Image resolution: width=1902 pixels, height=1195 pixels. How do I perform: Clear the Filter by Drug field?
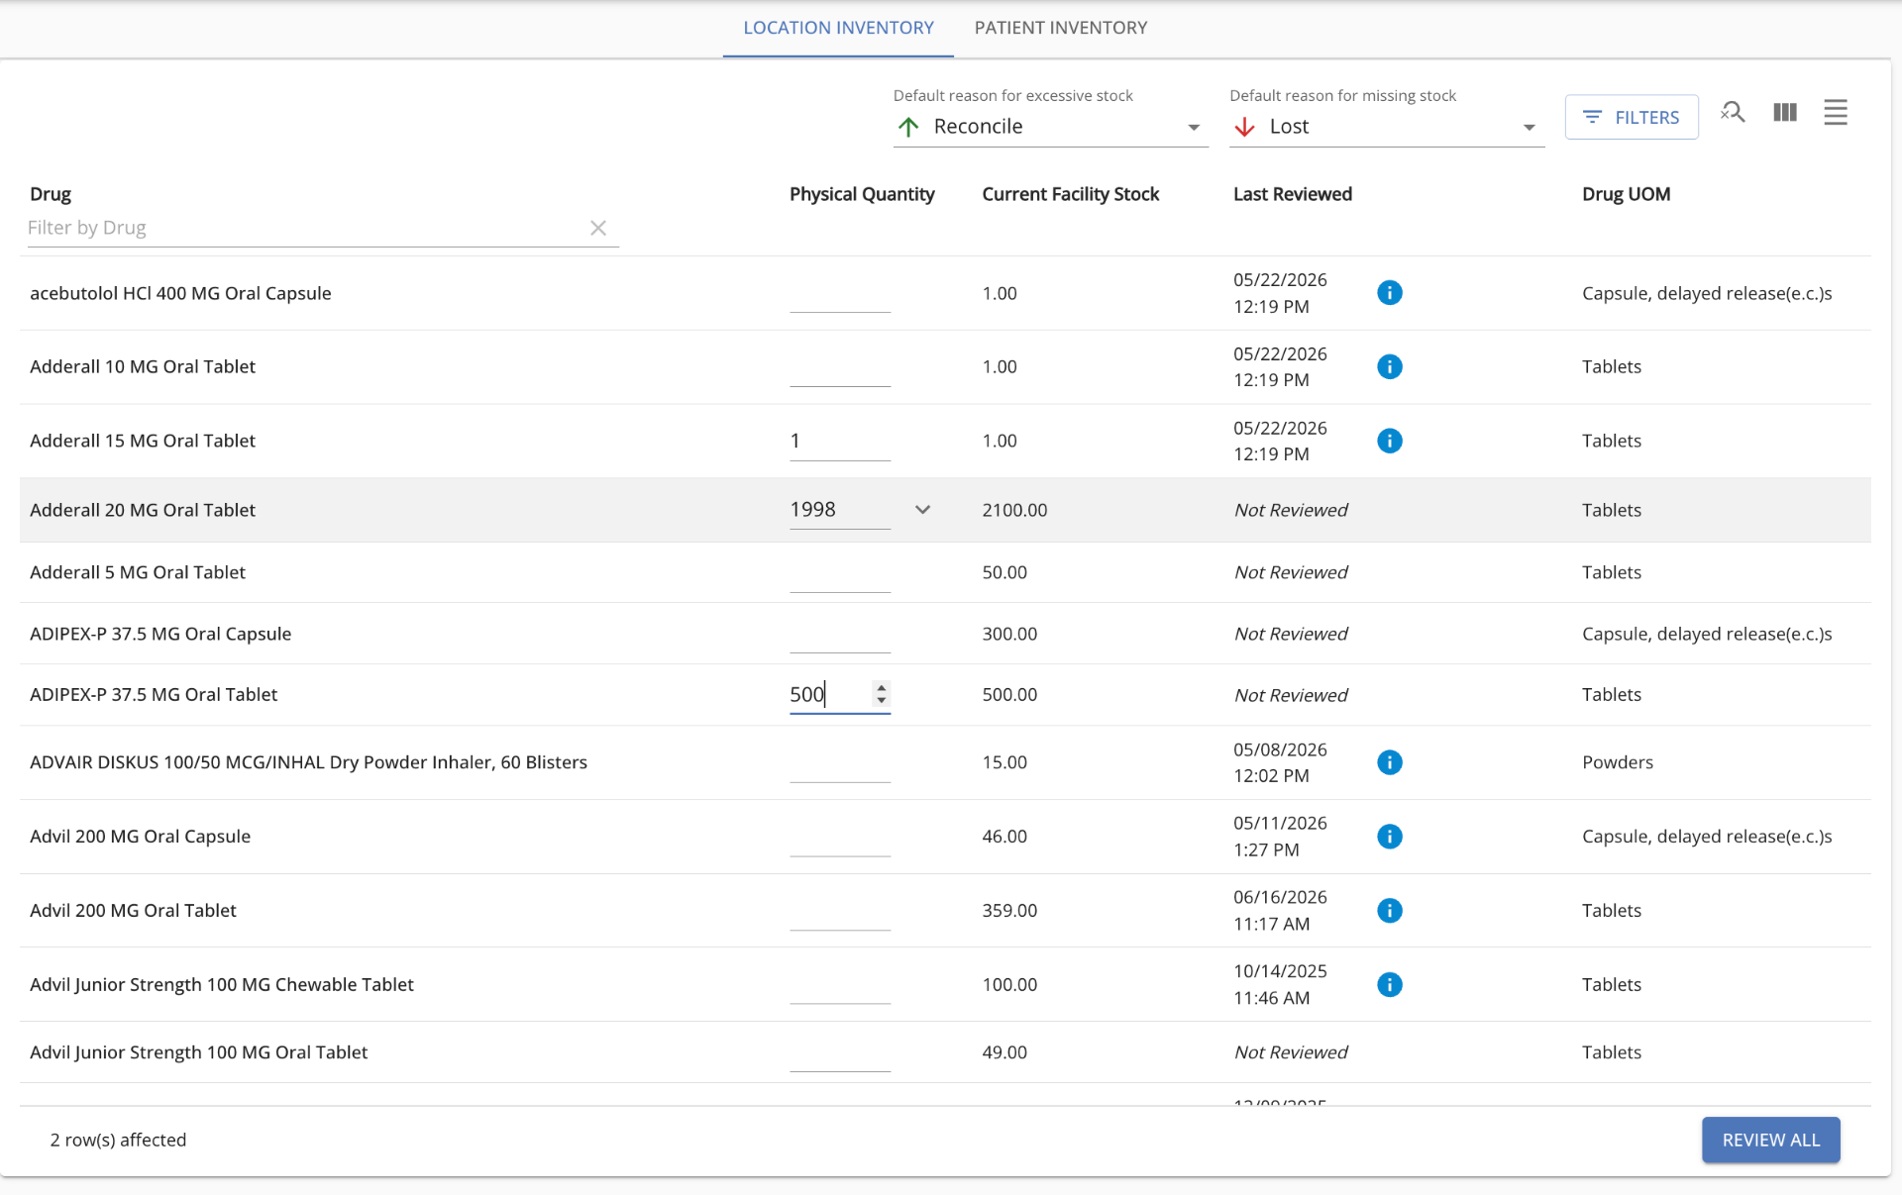click(598, 229)
